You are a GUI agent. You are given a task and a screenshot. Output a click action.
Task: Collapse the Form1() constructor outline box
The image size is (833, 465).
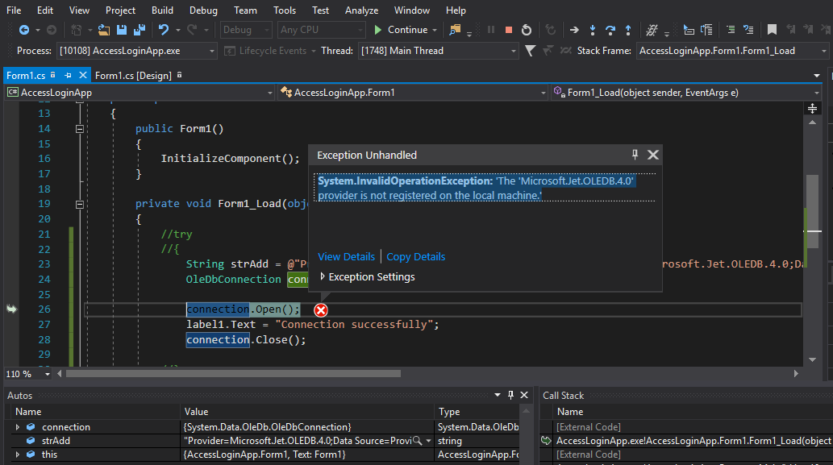pyautogui.click(x=79, y=129)
